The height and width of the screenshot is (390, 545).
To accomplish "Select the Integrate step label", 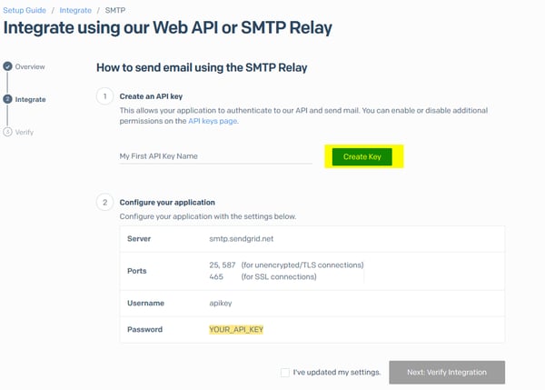I will [30, 99].
